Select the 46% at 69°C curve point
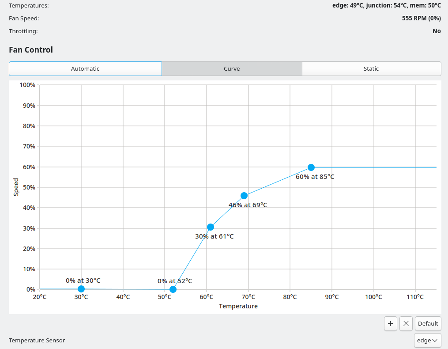The height and width of the screenshot is (349, 448). point(244,196)
